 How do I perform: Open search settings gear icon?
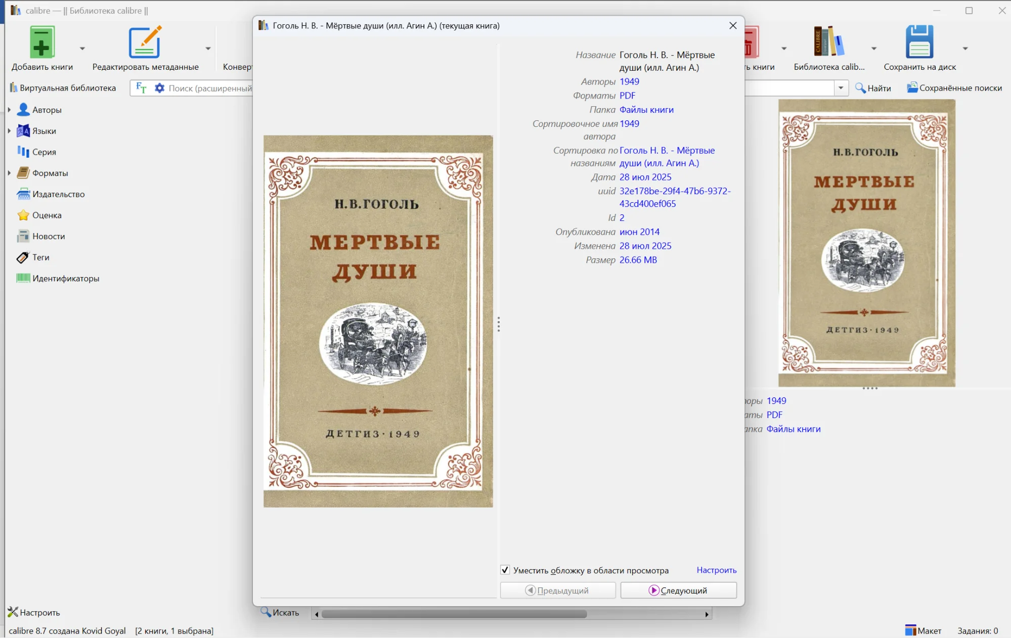point(159,88)
